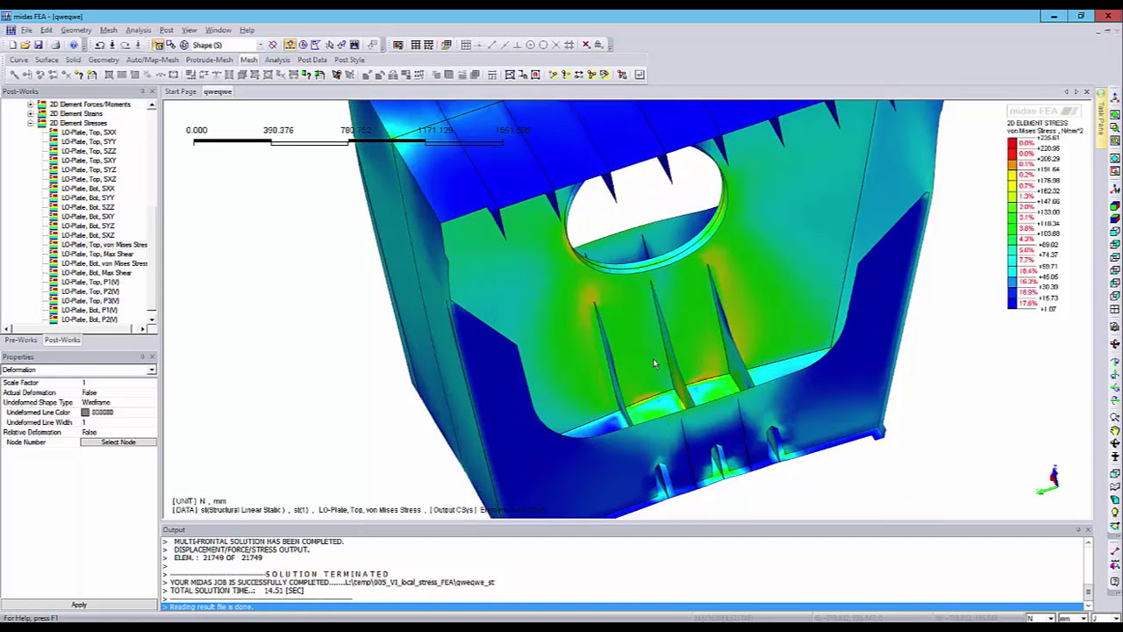Screen dimensions: 1123x632
Task: Select LO-Plate, Top, P1(V) result
Action: click(89, 283)
